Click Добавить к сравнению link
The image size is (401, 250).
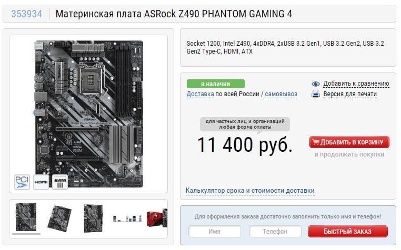(x=356, y=84)
